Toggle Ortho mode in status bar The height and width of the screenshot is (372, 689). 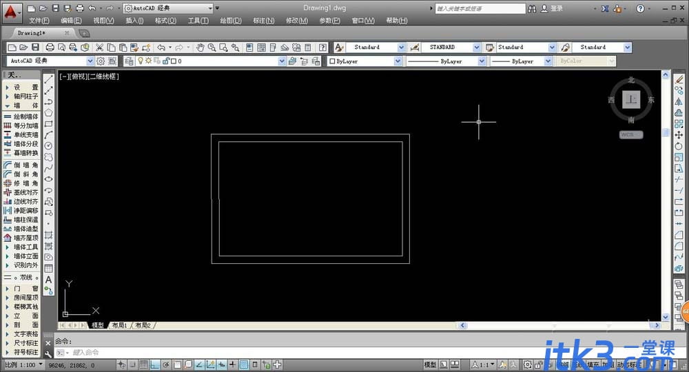pyautogui.click(x=154, y=364)
